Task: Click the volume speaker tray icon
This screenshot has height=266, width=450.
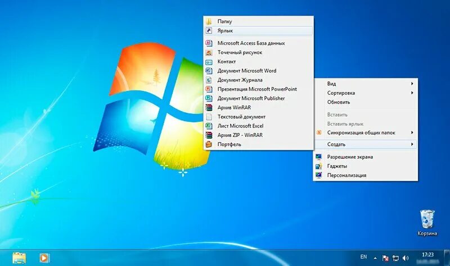Action: click(x=406, y=258)
